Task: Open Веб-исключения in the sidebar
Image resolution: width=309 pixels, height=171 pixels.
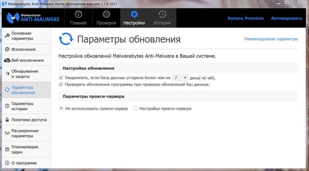Action: (x=26, y=60)
